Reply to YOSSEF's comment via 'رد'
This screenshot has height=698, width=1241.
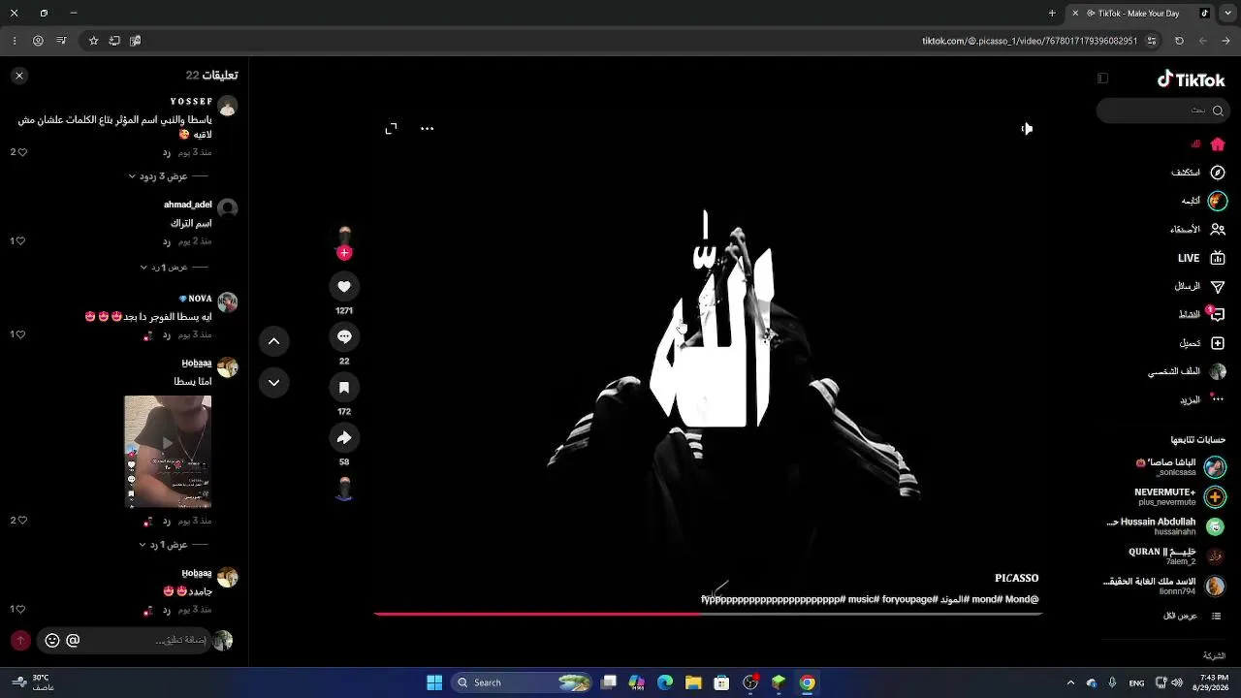point(167,152)
